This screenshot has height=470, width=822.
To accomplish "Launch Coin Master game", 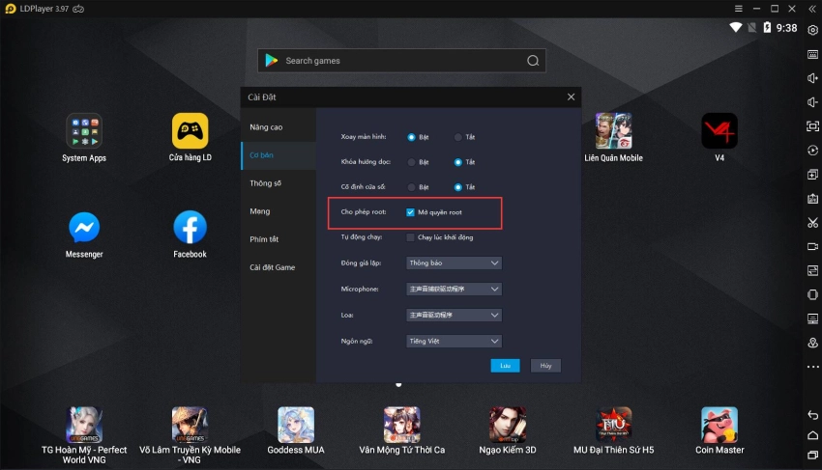I will (719, 425).
